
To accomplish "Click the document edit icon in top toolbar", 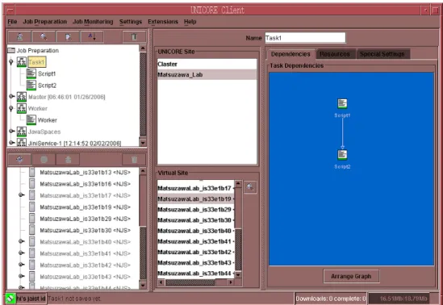I will [68, 37].
